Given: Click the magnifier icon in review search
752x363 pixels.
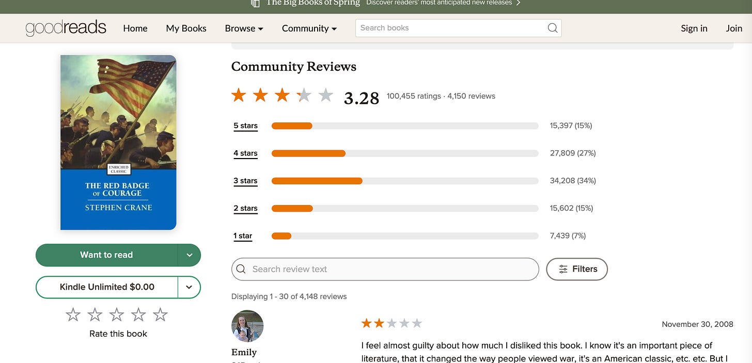Looking at the screenshot, I should pos(241,269).
